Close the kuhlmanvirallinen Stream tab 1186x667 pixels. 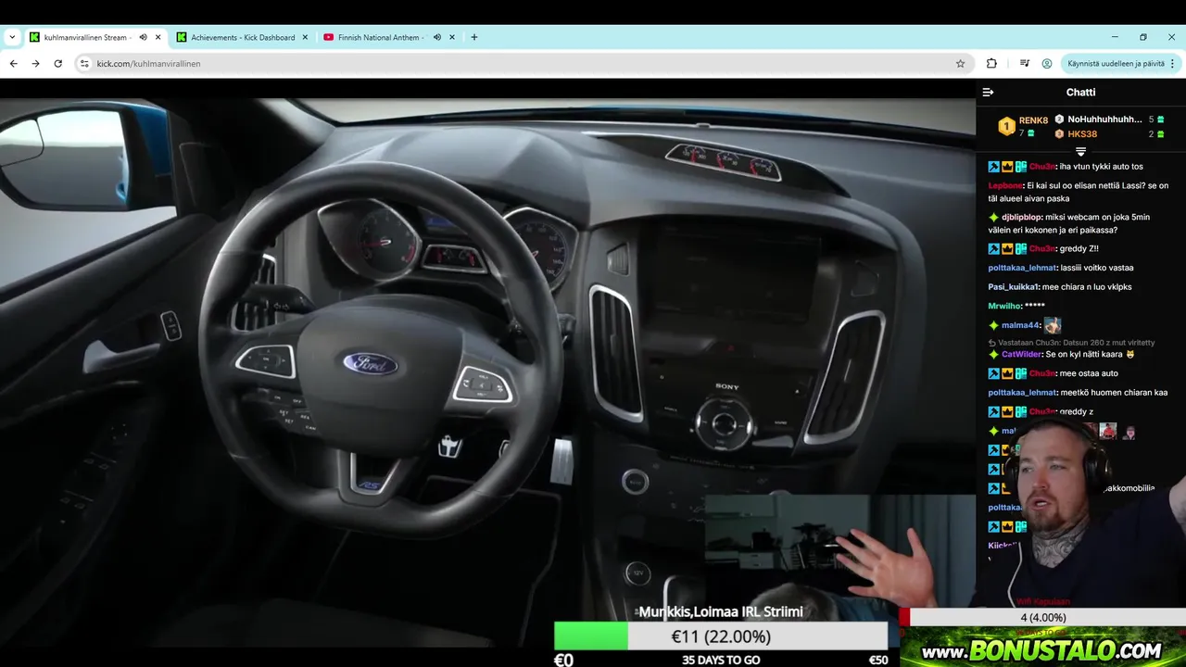tap(158, 37)
